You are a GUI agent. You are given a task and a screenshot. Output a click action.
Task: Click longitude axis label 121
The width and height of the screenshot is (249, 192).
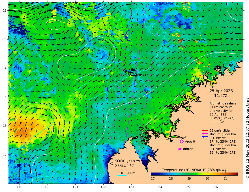[76, 187]
